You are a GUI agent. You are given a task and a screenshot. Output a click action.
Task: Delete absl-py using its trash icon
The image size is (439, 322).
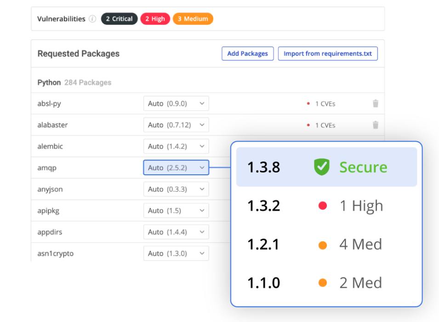point(376,103)
